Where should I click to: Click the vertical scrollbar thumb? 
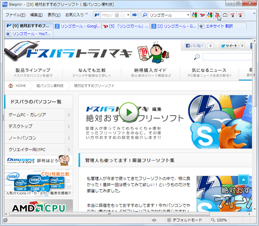254,75
